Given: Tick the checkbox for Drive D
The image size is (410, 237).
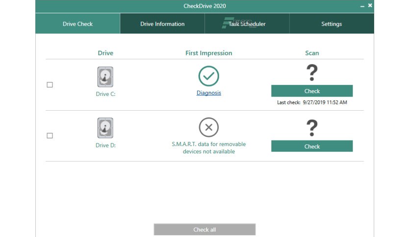Looking at the screenshot, I should (x=50, y=136).
